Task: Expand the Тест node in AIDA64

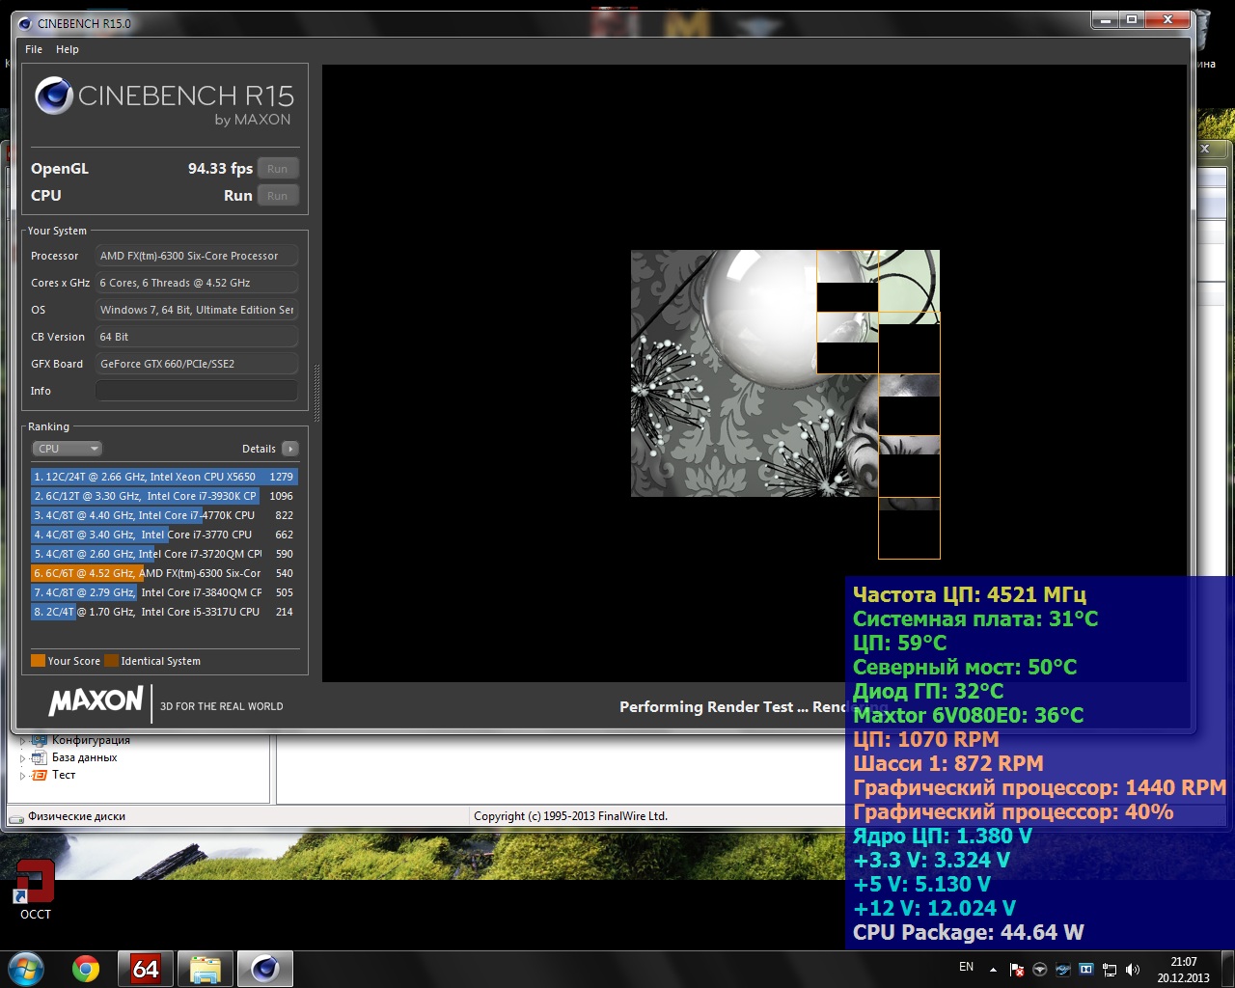Action: 23,776
